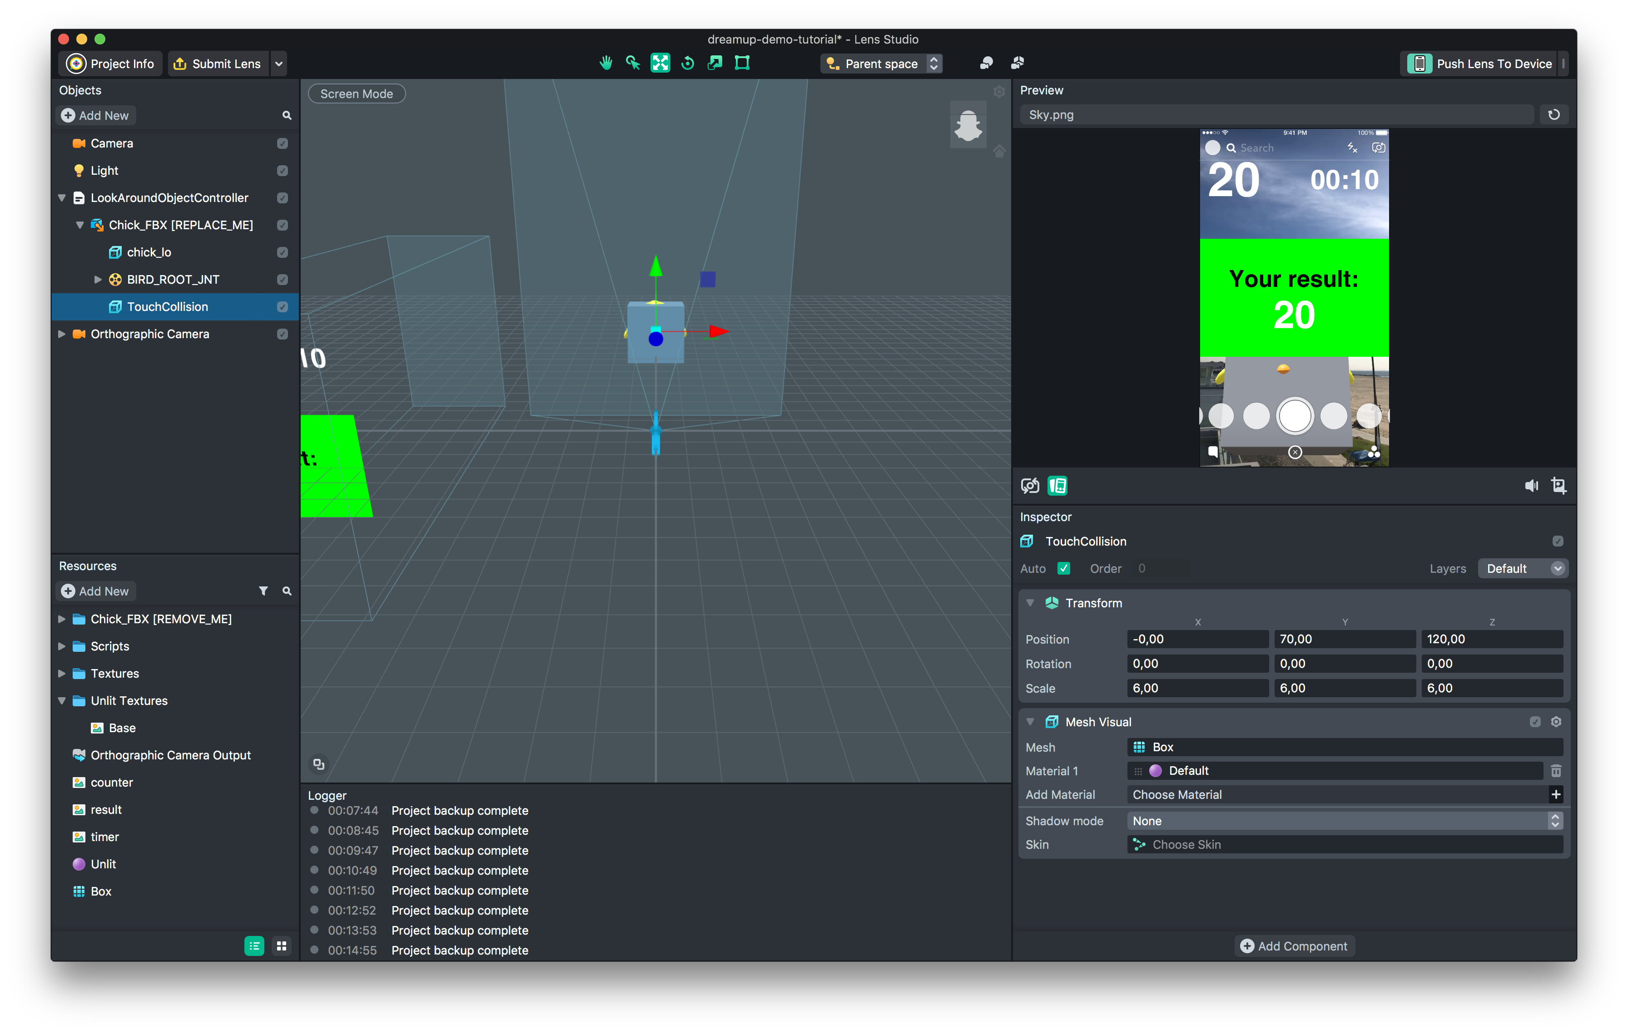Switch Resources to grid view
1628x1034 pixels.
(x=281, y=946)
